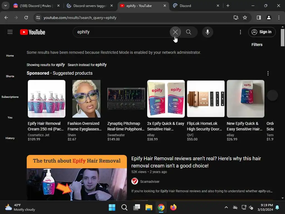Go back in Chrome

[x=6, y=18]
